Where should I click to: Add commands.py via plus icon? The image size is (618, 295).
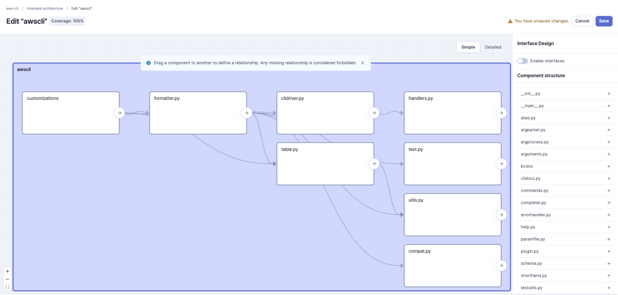(608, 191)
